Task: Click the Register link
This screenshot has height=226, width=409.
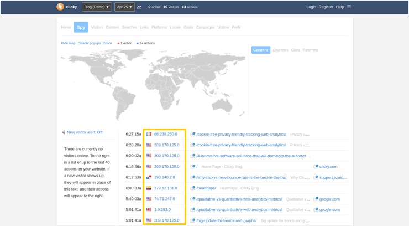Action: (x=326, y=7)
